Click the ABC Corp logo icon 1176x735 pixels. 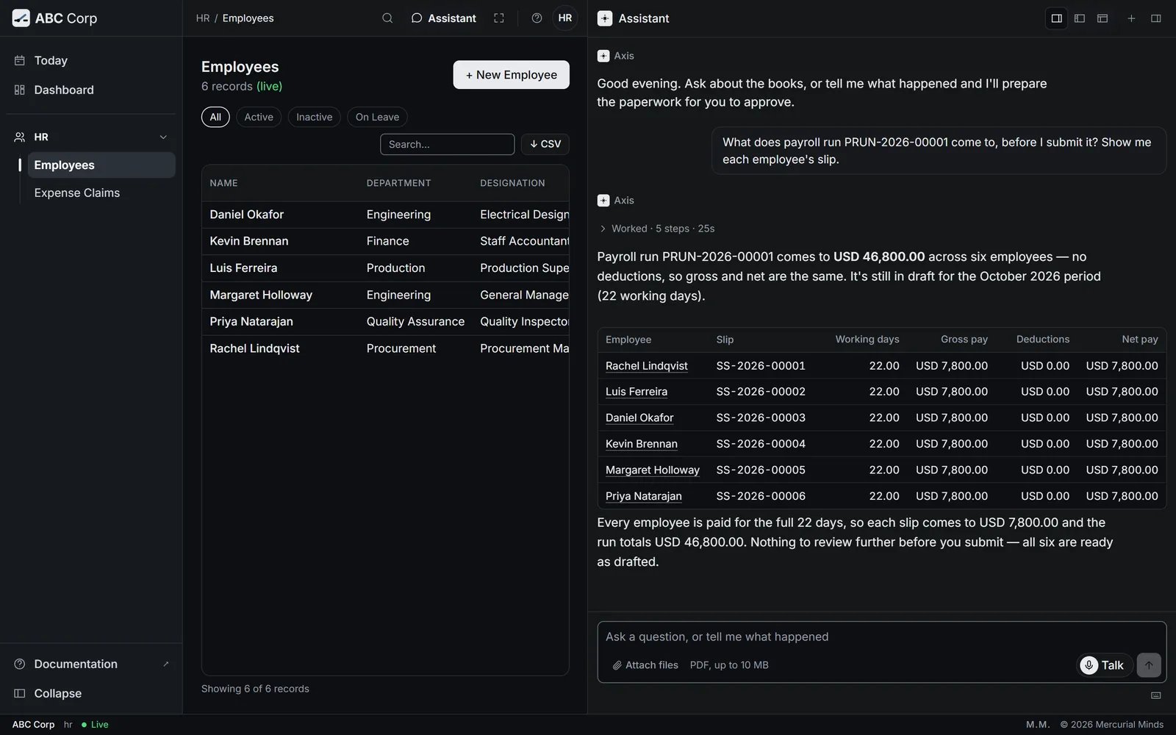click(x=21, y=18)
